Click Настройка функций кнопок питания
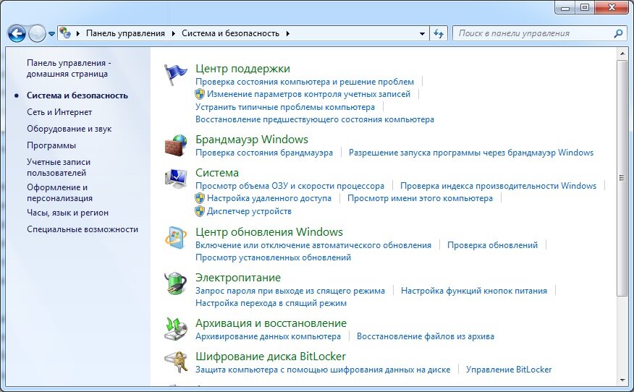Screen dimensions: 634x392 (474, 291)
